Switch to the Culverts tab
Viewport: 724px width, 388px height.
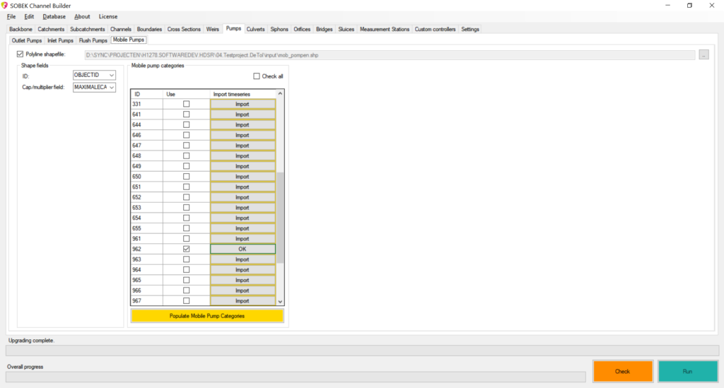pyautogui.click(x=256, y=29)
